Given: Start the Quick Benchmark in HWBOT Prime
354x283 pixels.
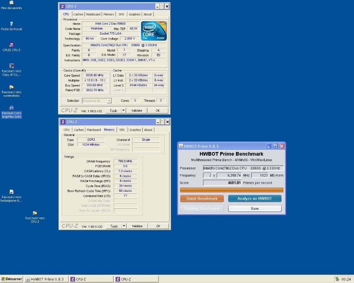Looking at the screenshot, I should click(202, 198).
